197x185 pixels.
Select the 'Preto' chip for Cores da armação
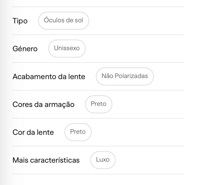(98, 104)
